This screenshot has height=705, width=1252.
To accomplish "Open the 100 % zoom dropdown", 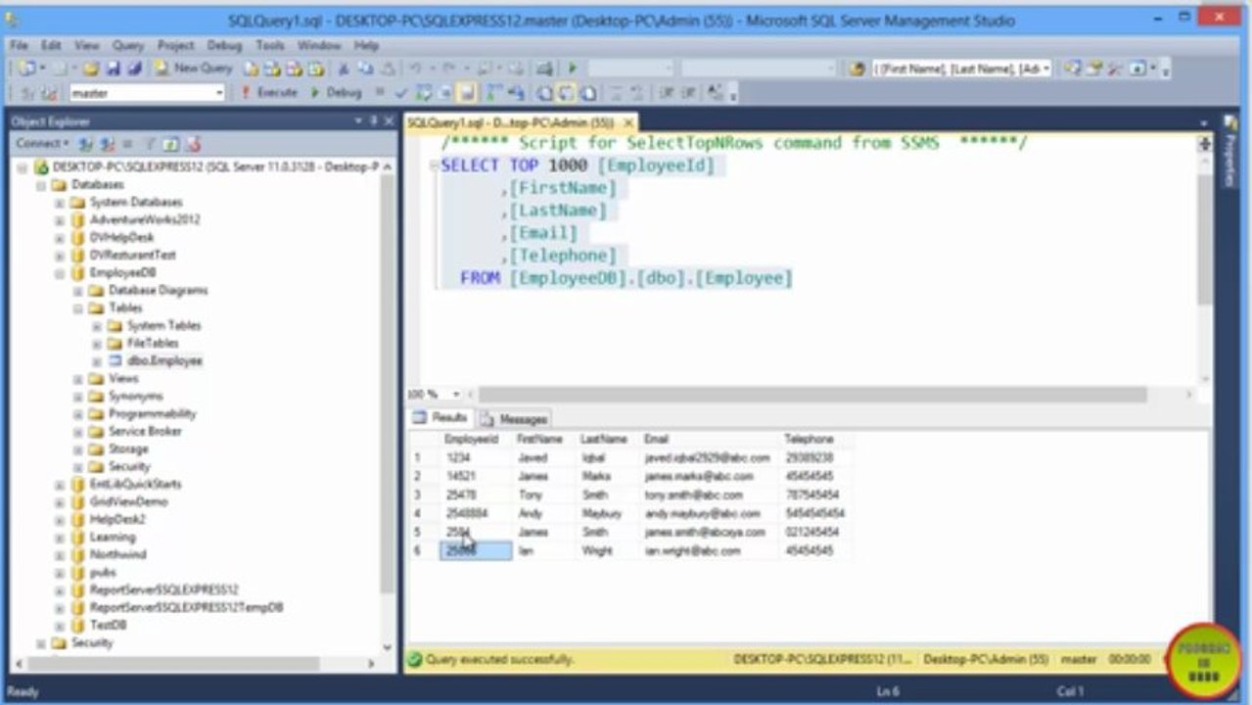I will click(456, 394).
